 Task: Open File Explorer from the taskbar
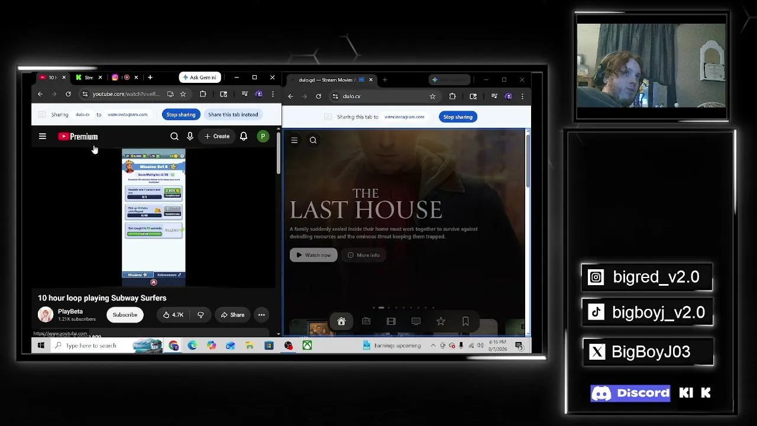pyautogui.click(x=250, y=346)
